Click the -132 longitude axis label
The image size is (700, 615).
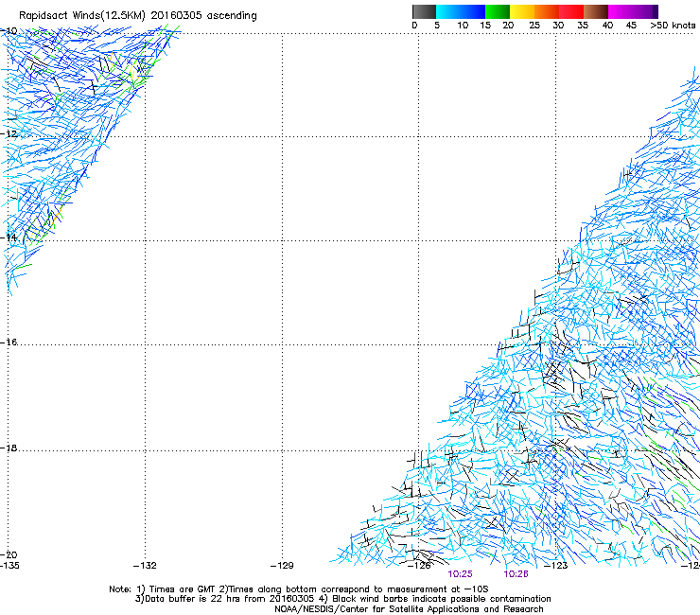145,566
